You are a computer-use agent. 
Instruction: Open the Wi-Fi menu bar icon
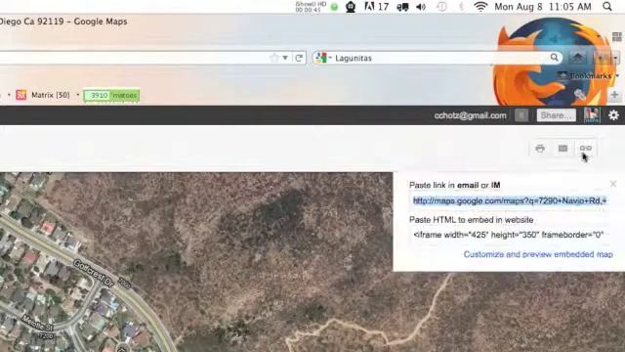tap(480, 7)
